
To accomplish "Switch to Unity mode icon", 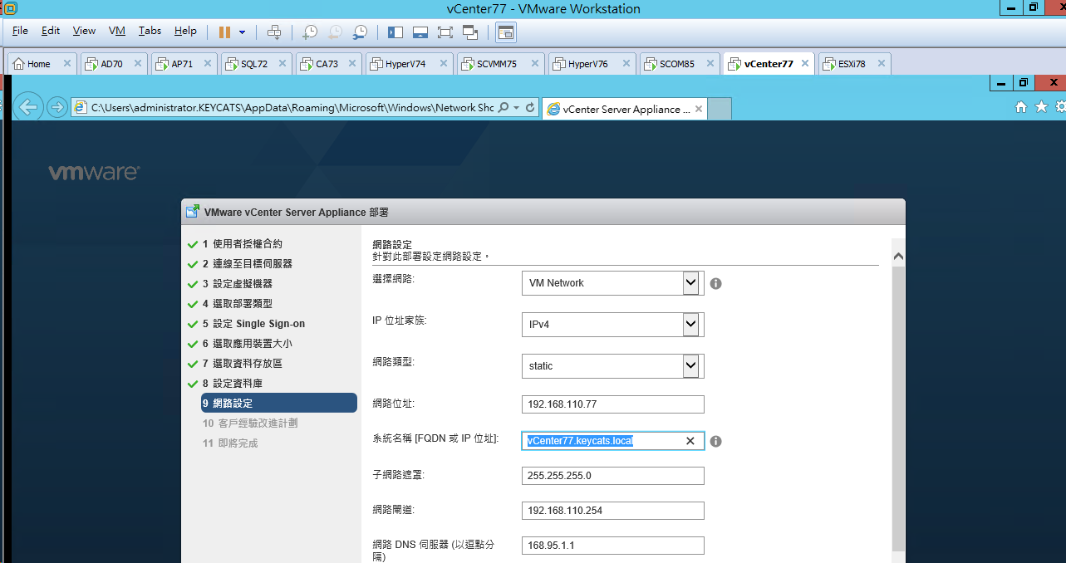I will pos(470,32).
